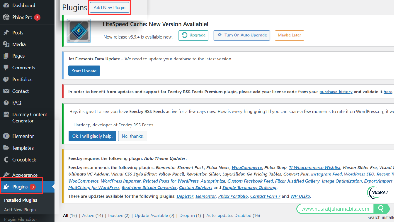394x222 pixels.
Task: Filter by Update Available plugins
Action: click(151, 216)
